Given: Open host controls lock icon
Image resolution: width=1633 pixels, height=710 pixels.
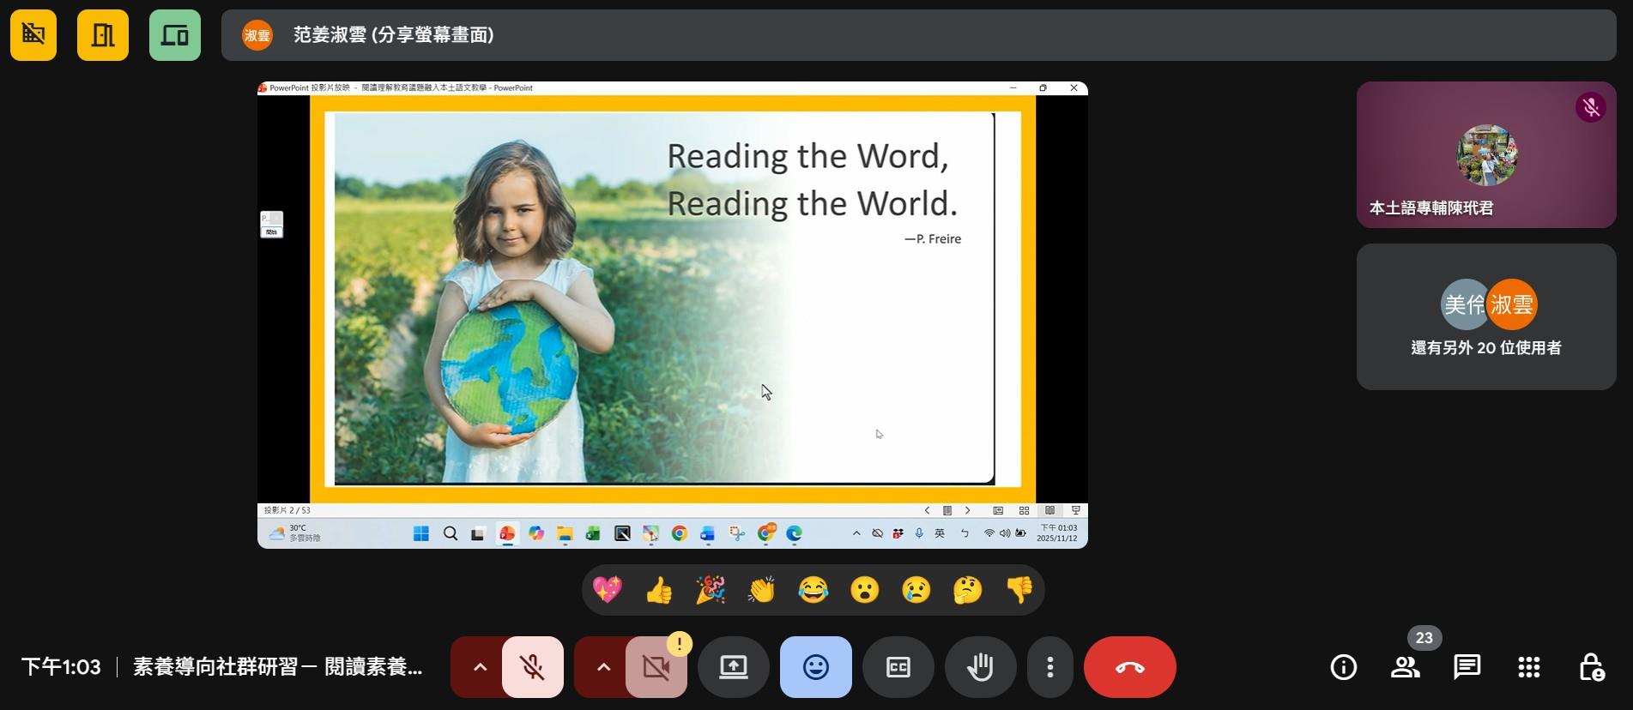Looking at the screenshot, I should point(1591,667).
